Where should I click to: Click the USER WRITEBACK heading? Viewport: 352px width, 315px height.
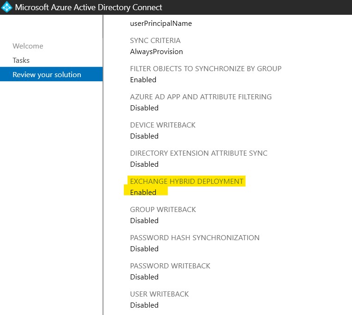point(159,294)
